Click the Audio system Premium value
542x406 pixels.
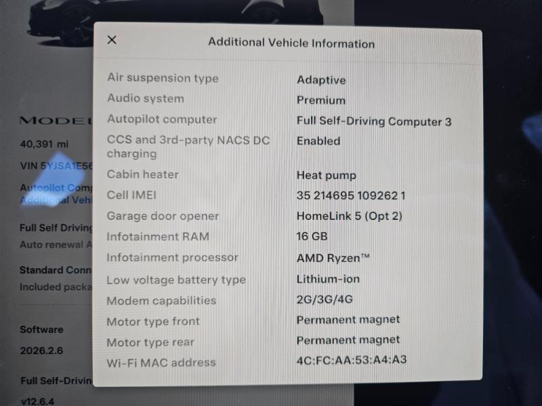(321, 100)
